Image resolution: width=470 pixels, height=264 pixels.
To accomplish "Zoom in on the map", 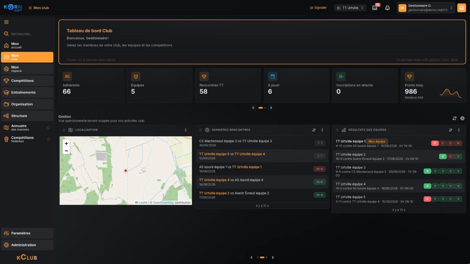I will pos(66,143).
